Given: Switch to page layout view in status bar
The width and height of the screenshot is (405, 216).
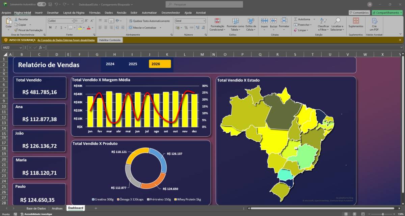Looking at the screenshot, I should coord(354,214).
